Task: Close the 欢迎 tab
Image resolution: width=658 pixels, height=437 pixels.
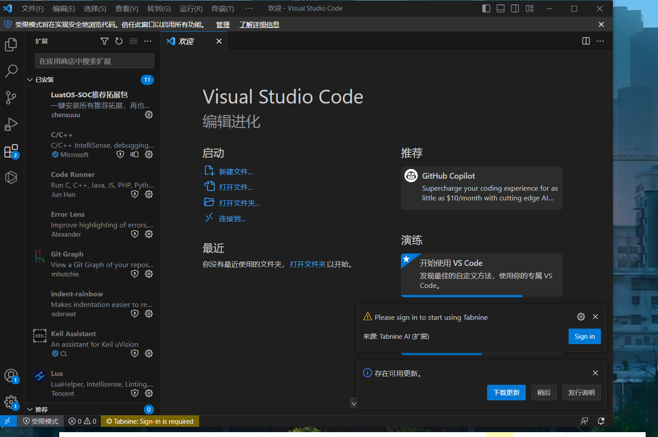Action: coord(219,41)
